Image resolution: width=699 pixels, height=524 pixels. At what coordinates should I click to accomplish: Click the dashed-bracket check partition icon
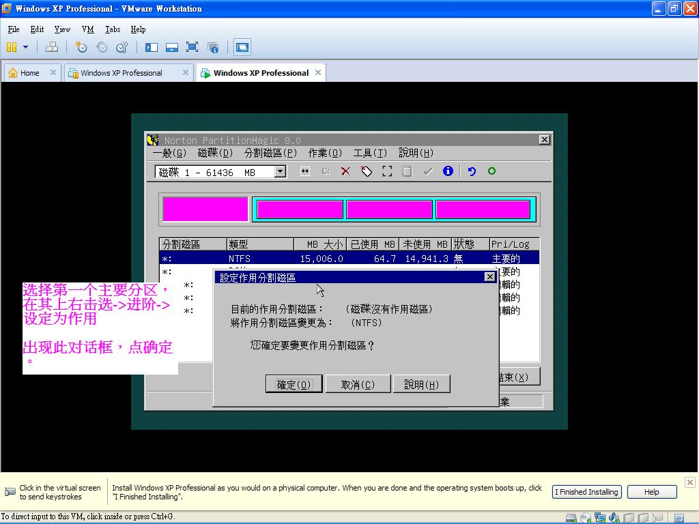tap(387, 171)
